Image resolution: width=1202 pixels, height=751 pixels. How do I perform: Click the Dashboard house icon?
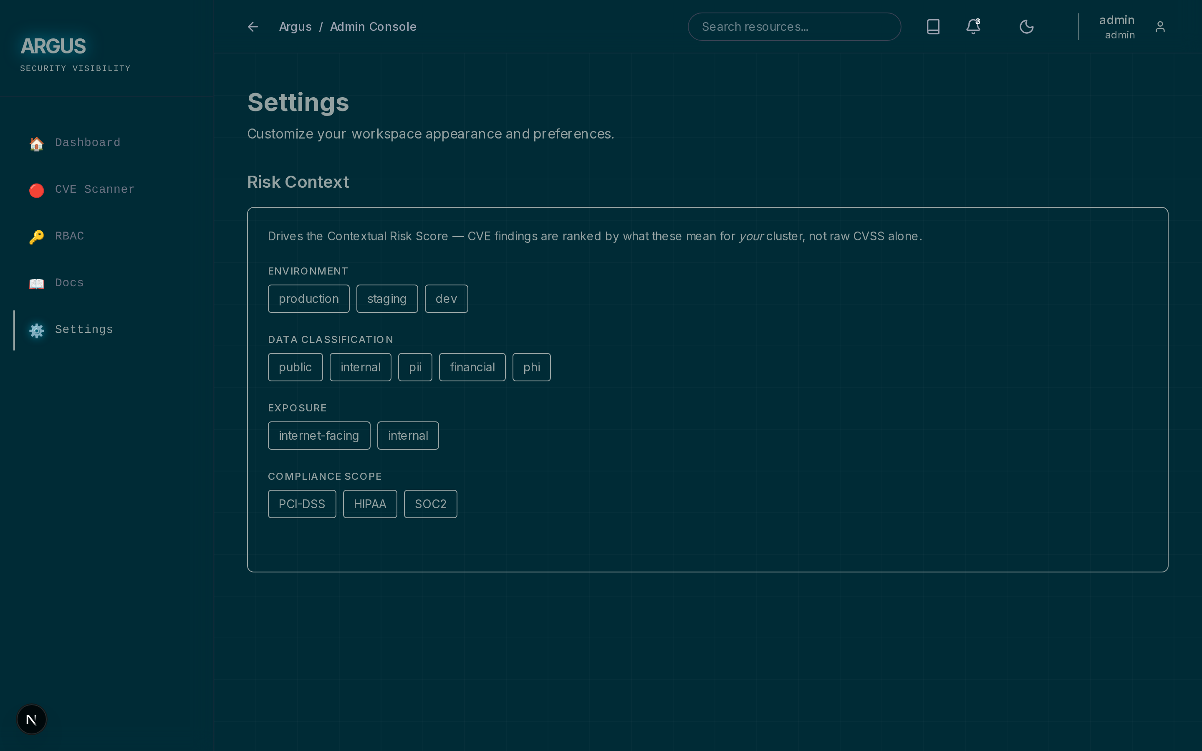(36, 144)
